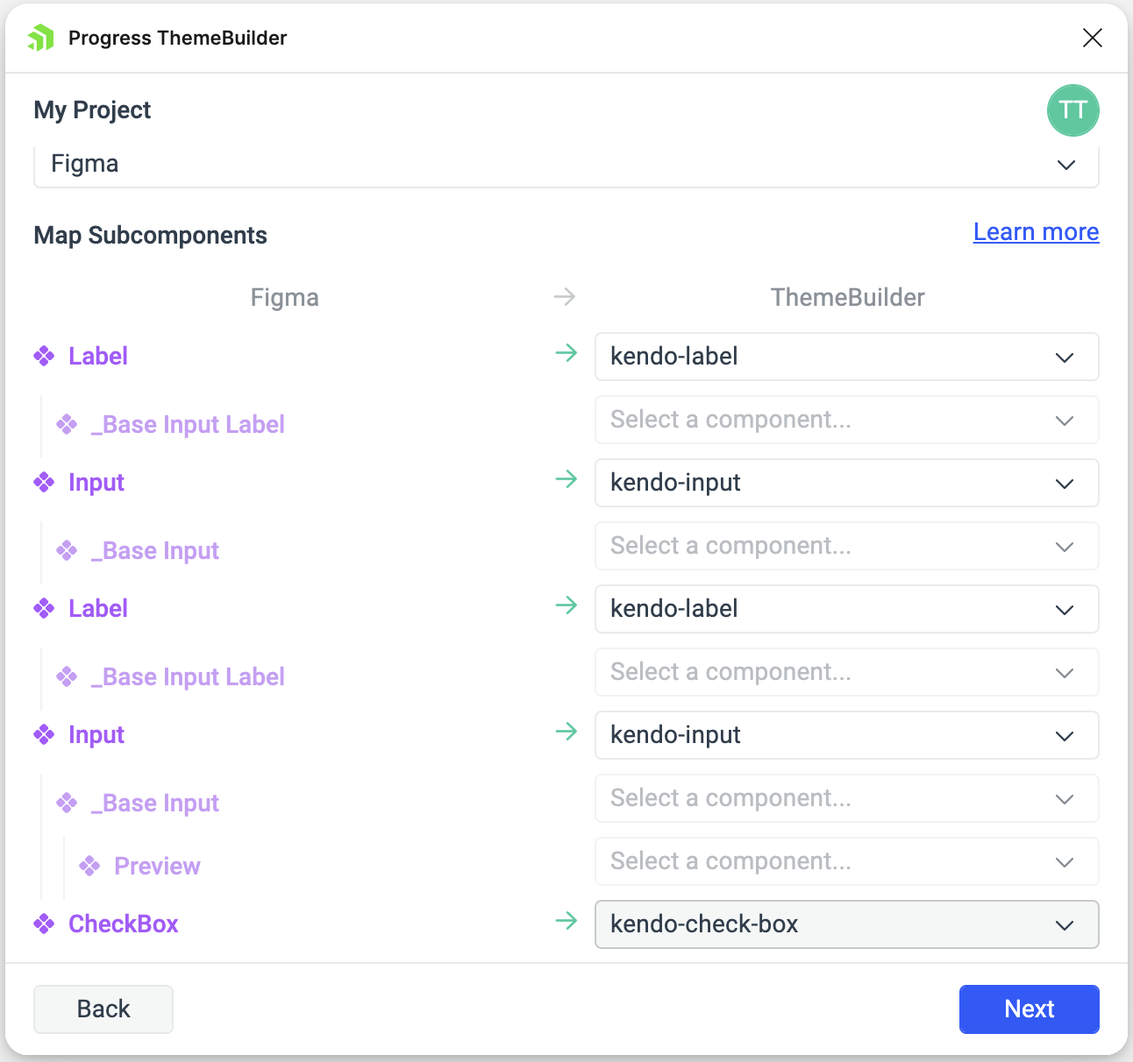This screenshot has height=1062, width=1133.
Task: Select the Preview subcomponent tree item
Action: (157, 866)
